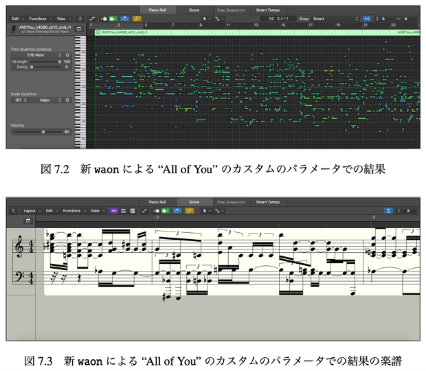Open the Functions menu in the piano roll
Viewport: 426px width, 371px height.
[41, 19]
